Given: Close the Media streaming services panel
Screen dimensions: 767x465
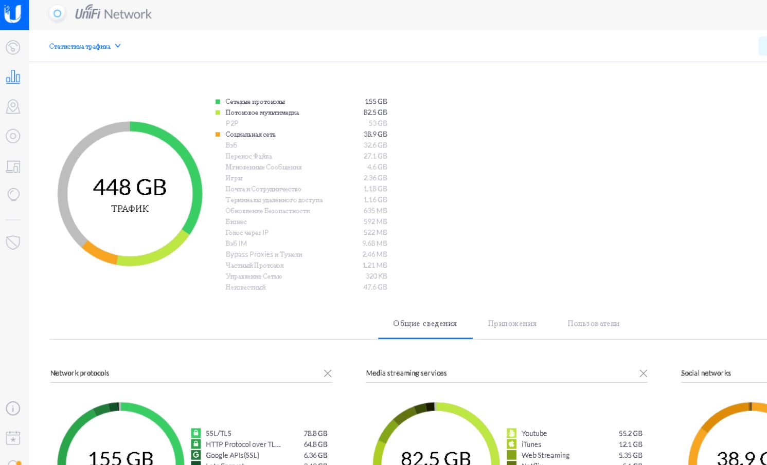Looking at the screenshot, I should [x=643, y=374].
